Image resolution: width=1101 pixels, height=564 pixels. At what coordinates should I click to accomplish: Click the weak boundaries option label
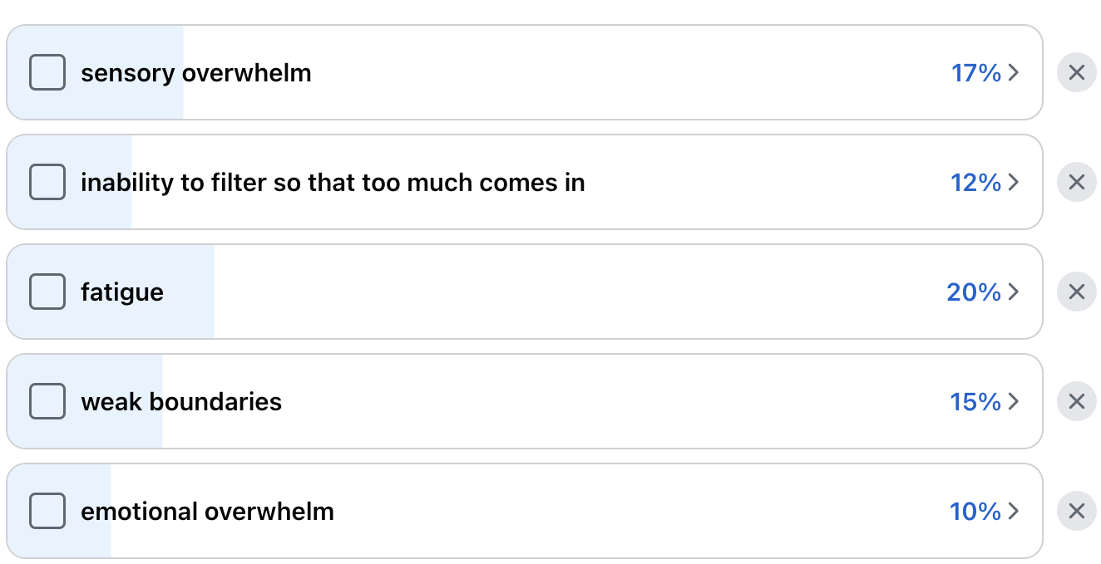[181, 402]
